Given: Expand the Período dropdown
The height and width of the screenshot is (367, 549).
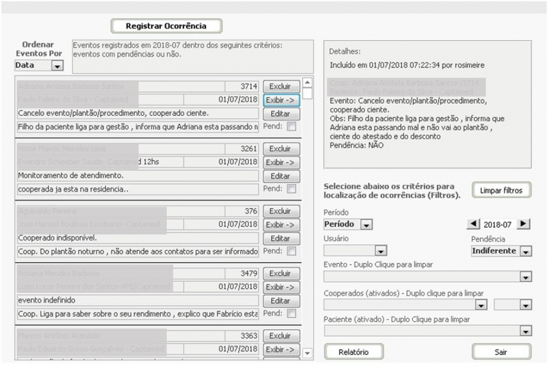Looking at the screenshot, I should point(366,224).
